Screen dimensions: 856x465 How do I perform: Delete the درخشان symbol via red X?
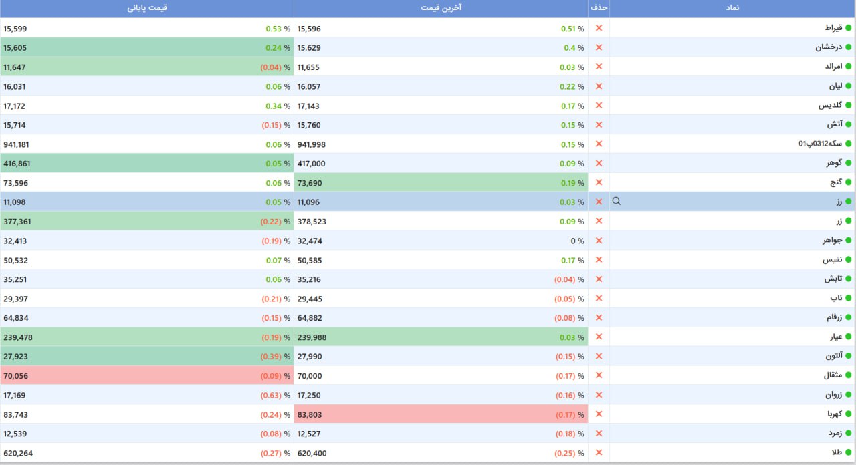(x=599, y=47)
